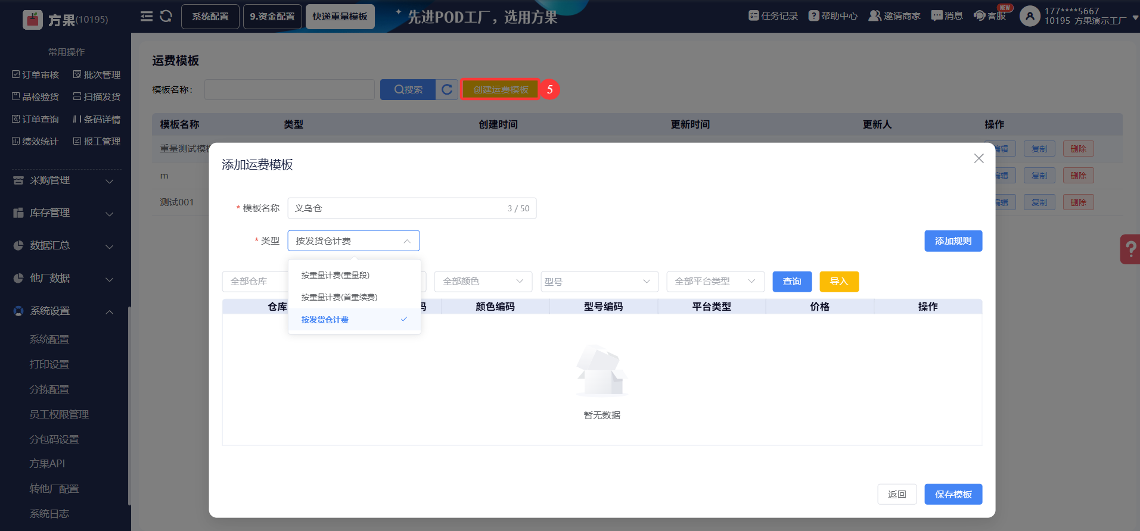Image resolution: width=1140 pixels, height=531 pixels.
Task: Click the red question mark help widget
Action: coord(1130,249)
